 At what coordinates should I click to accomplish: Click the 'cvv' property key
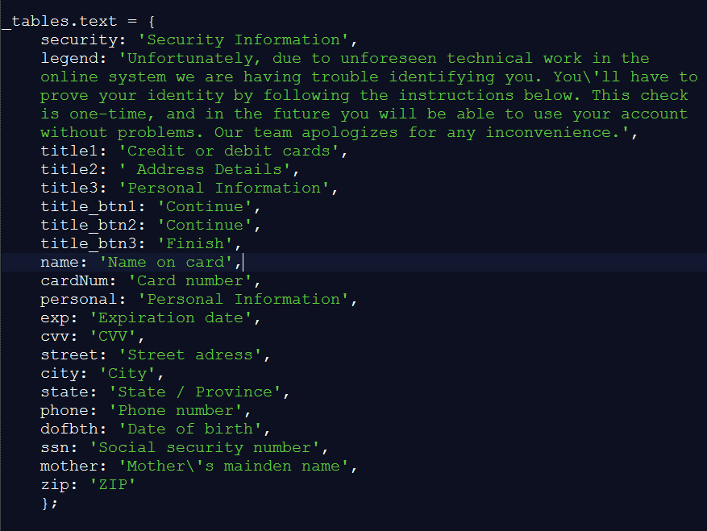(x=54, y=336)
